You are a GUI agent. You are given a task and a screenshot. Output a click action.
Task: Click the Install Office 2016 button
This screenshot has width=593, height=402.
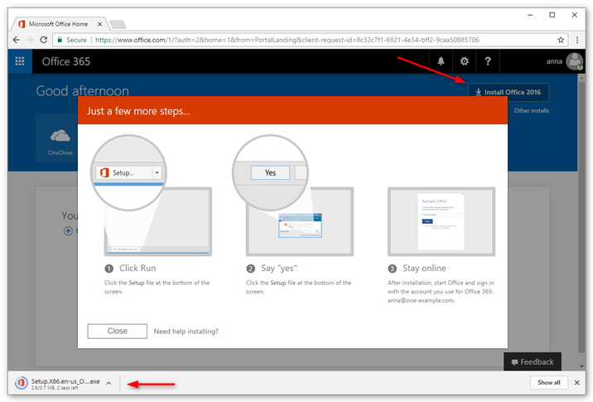[509, 92]
